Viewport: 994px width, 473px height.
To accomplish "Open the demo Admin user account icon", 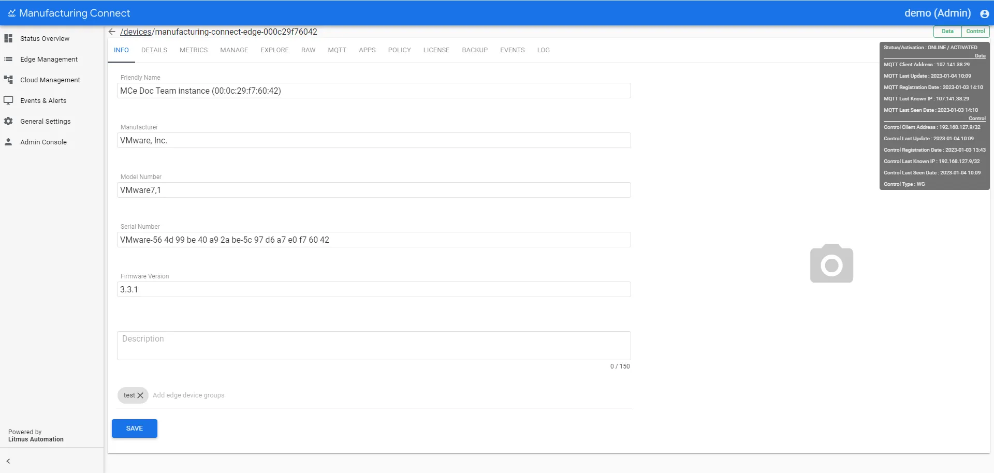I will point(984,14).
